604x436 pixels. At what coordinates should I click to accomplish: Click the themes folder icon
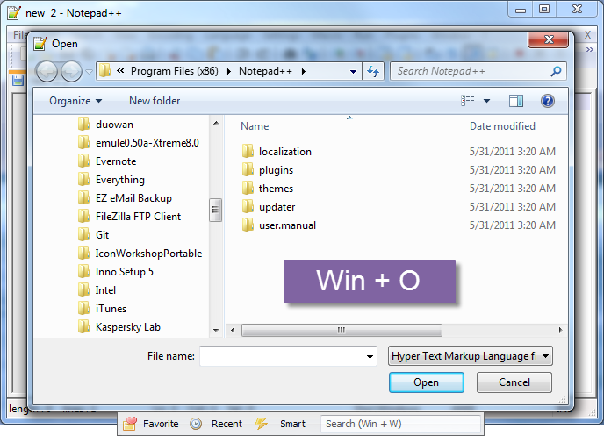(248, 189)
